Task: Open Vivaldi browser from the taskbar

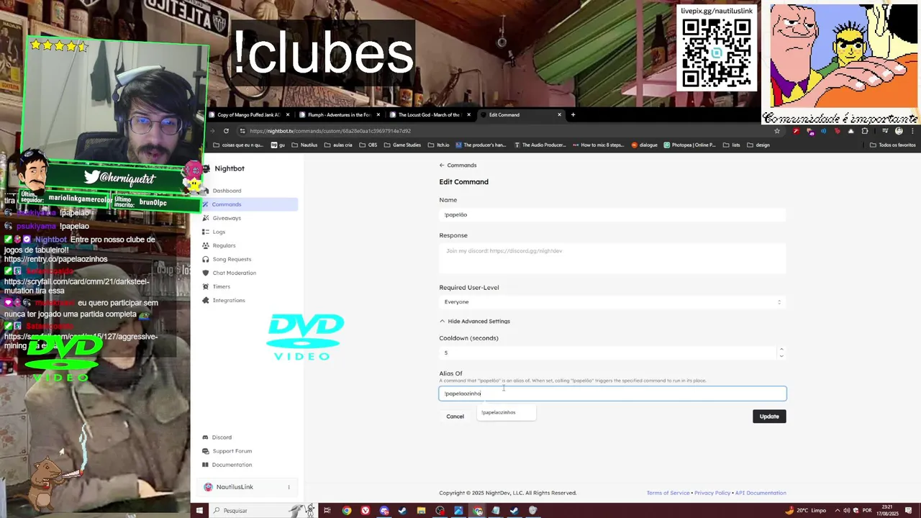Action: click(366, 511)
